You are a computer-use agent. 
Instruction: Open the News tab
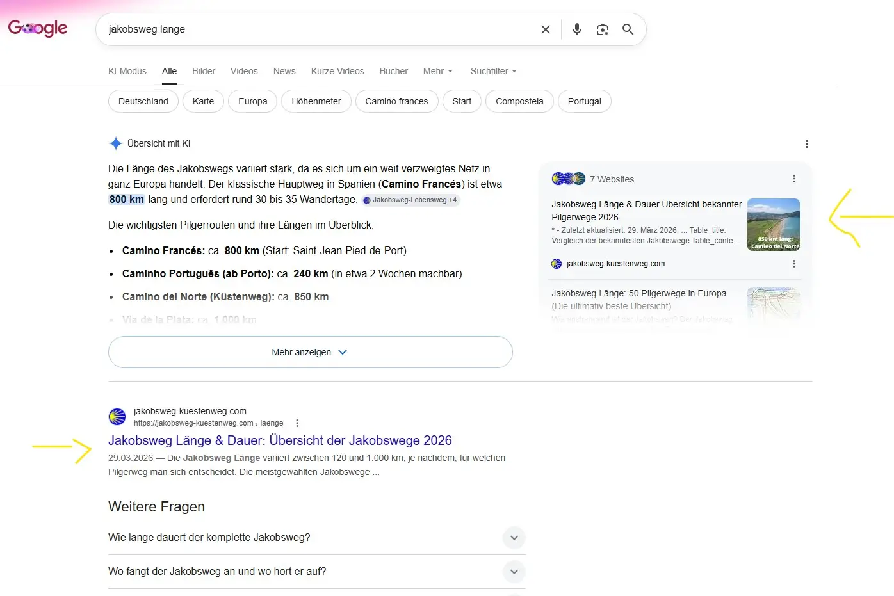pos(284,71)
